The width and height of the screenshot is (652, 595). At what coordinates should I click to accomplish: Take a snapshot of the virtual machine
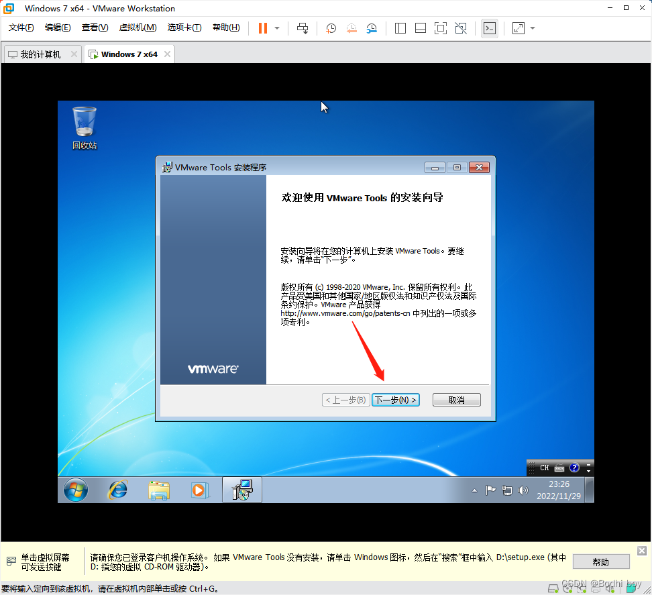tap(331, 28)
